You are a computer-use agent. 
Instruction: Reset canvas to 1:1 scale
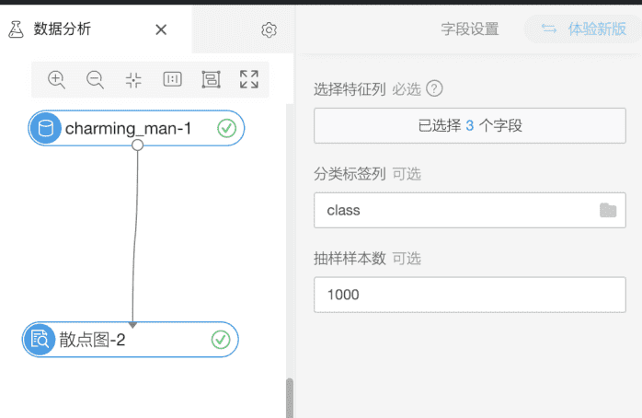pyautogui.click(x=172, y=80)
